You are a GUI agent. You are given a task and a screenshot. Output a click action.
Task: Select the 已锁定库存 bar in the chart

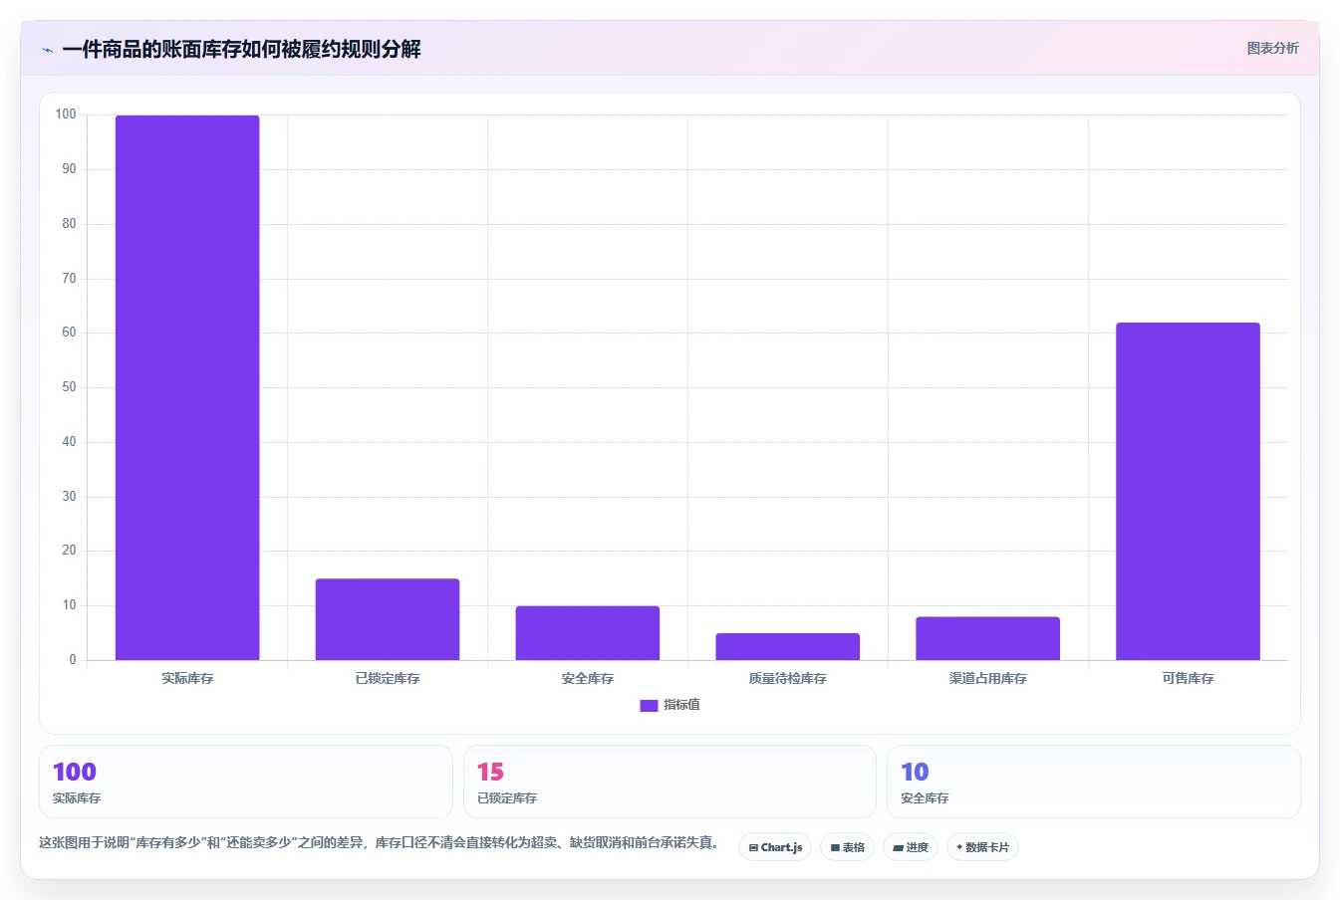(388, 619)
